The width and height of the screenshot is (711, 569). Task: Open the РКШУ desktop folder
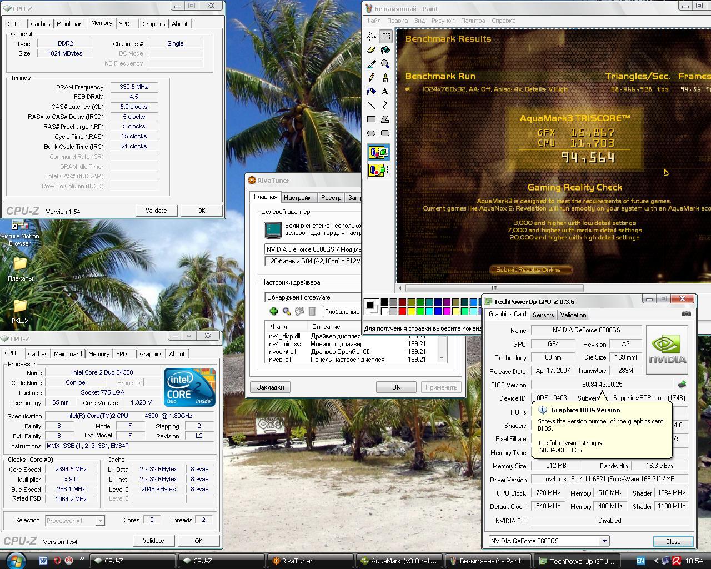click(x=20, y=311)
